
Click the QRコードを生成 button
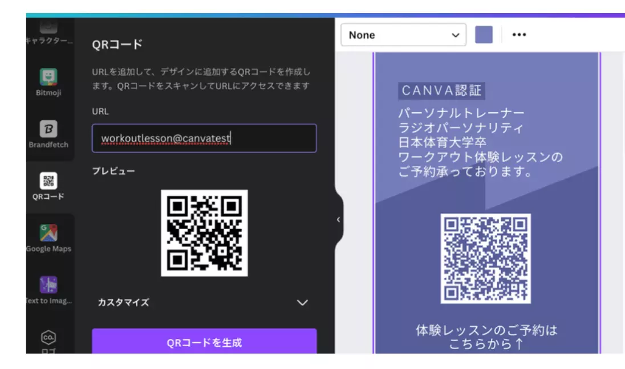tap(204, 342)
